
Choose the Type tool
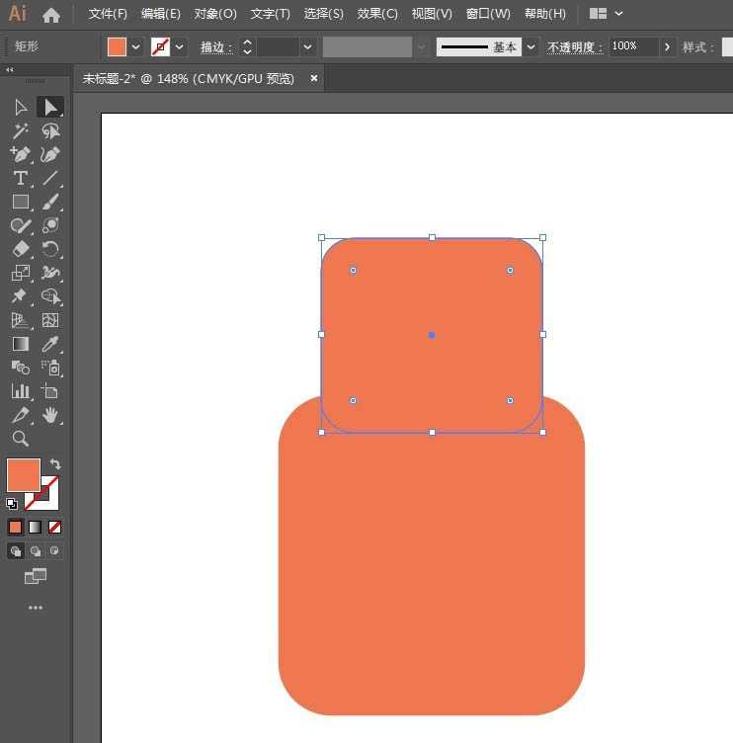[20, 178]
